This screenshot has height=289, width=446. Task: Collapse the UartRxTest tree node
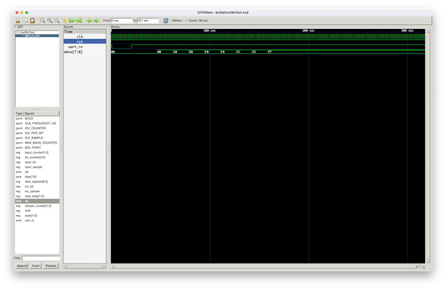pyautogui.click(x=17, y=32)
